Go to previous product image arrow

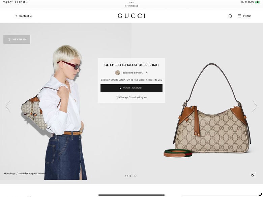8,106
